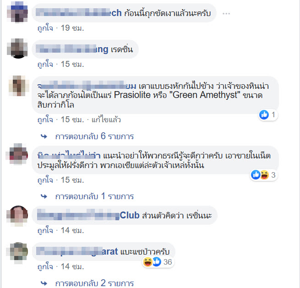Click reply arrow beside 2 replies
This screenshot has height=288, width=300.
tap(44, 283)
